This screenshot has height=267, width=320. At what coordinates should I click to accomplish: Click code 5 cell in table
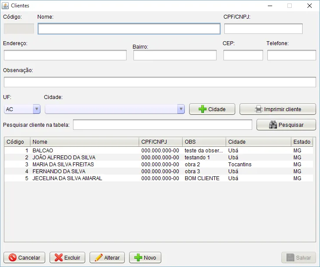click(x=17, y=178)
